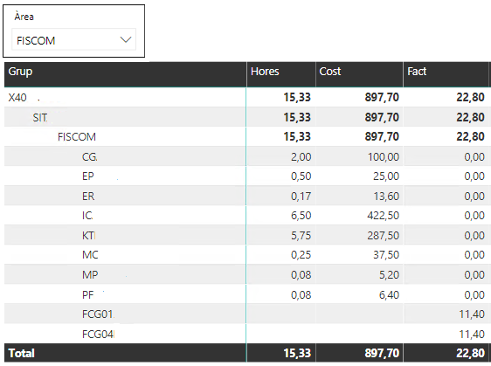Open the Àrea slicer dropdown chevron
The image size is (491, 366).
tap(126, 40)
